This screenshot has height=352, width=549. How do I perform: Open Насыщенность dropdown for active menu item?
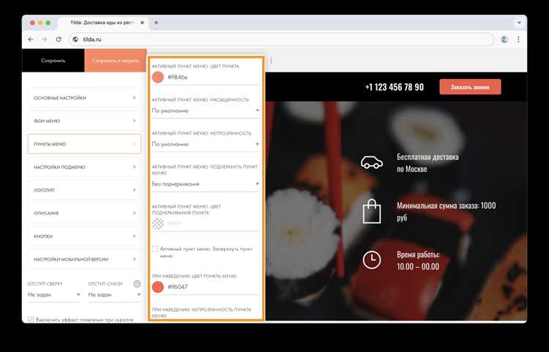point(206,111)
